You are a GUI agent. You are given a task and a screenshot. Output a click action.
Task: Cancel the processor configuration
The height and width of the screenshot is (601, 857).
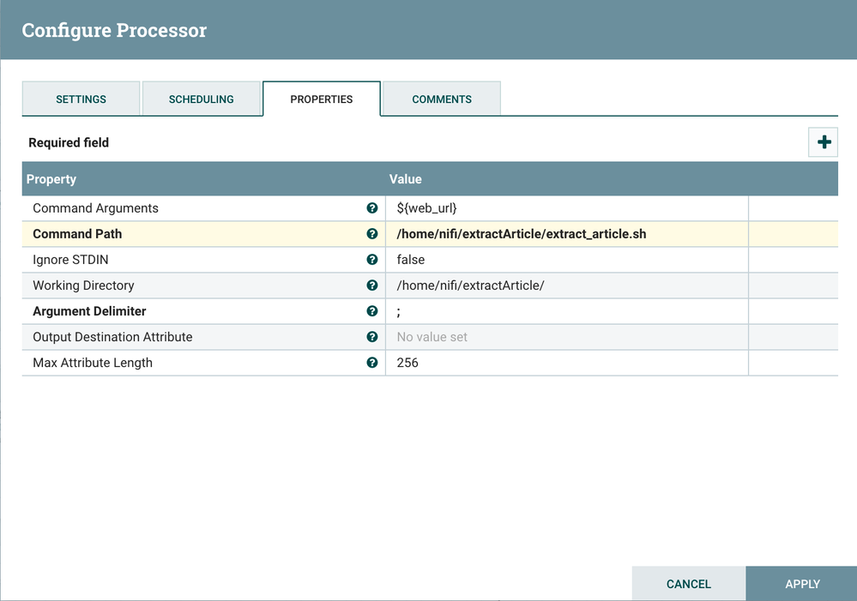tap(689, 584)
